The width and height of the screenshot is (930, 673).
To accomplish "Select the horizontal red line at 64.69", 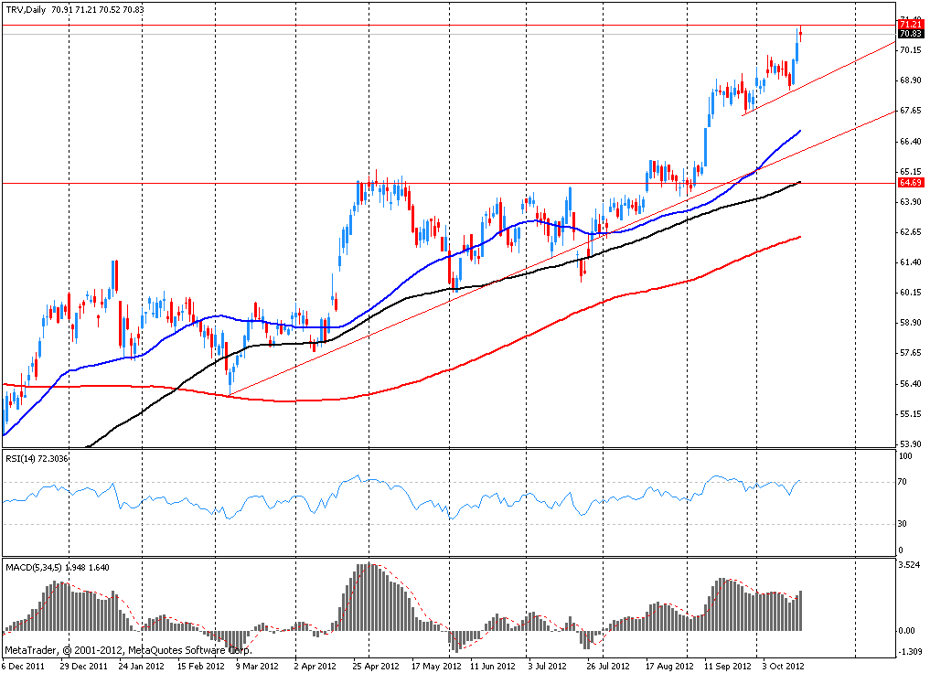I will coord(448,183).
